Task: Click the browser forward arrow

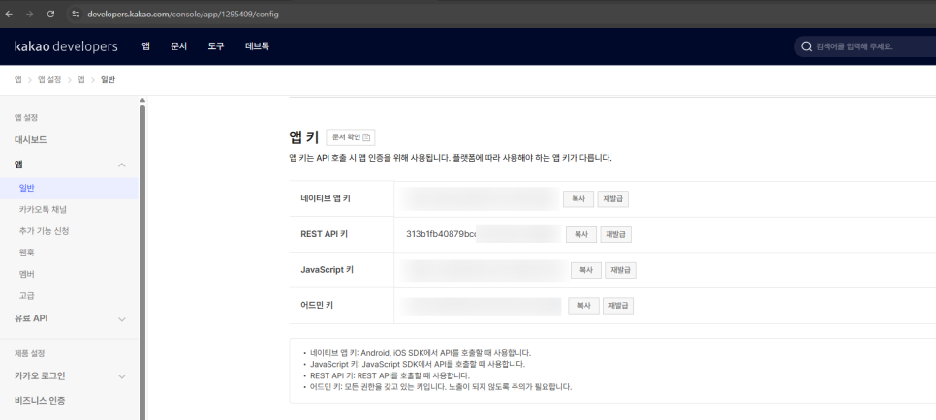Action: coord(30,14)
